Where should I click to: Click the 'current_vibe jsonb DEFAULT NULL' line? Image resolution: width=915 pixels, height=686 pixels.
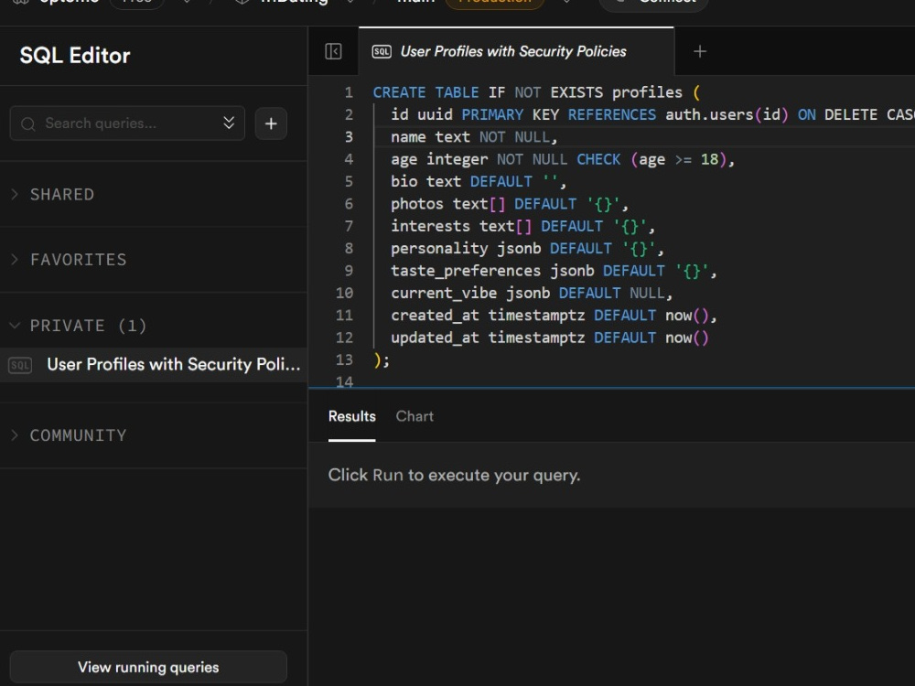click(x=531, y=293)
